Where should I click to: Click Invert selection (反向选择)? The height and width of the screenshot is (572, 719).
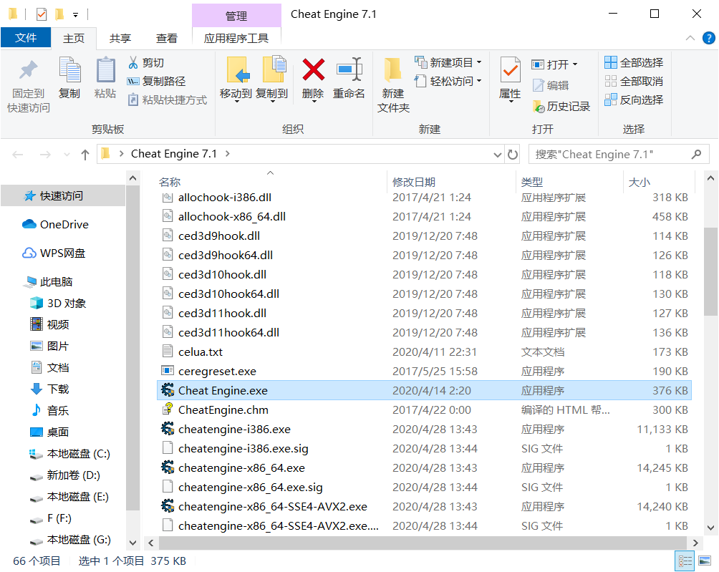[634, 100]
